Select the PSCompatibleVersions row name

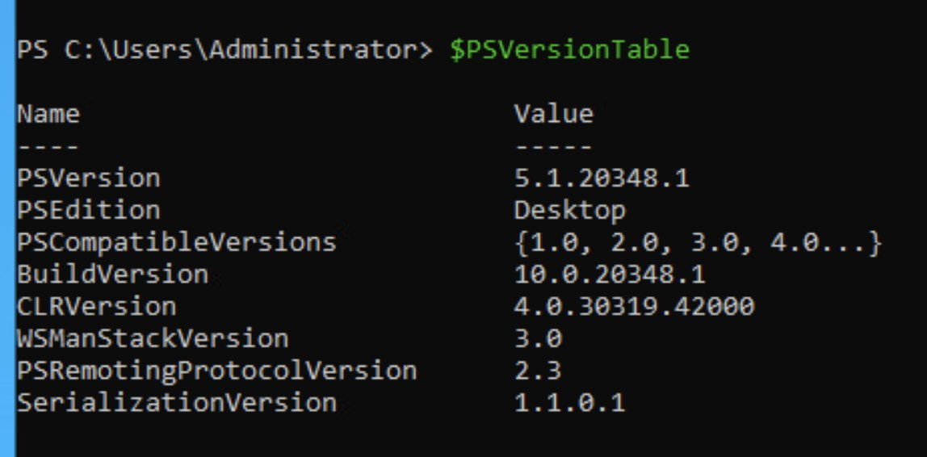click(x=176, y=243)
